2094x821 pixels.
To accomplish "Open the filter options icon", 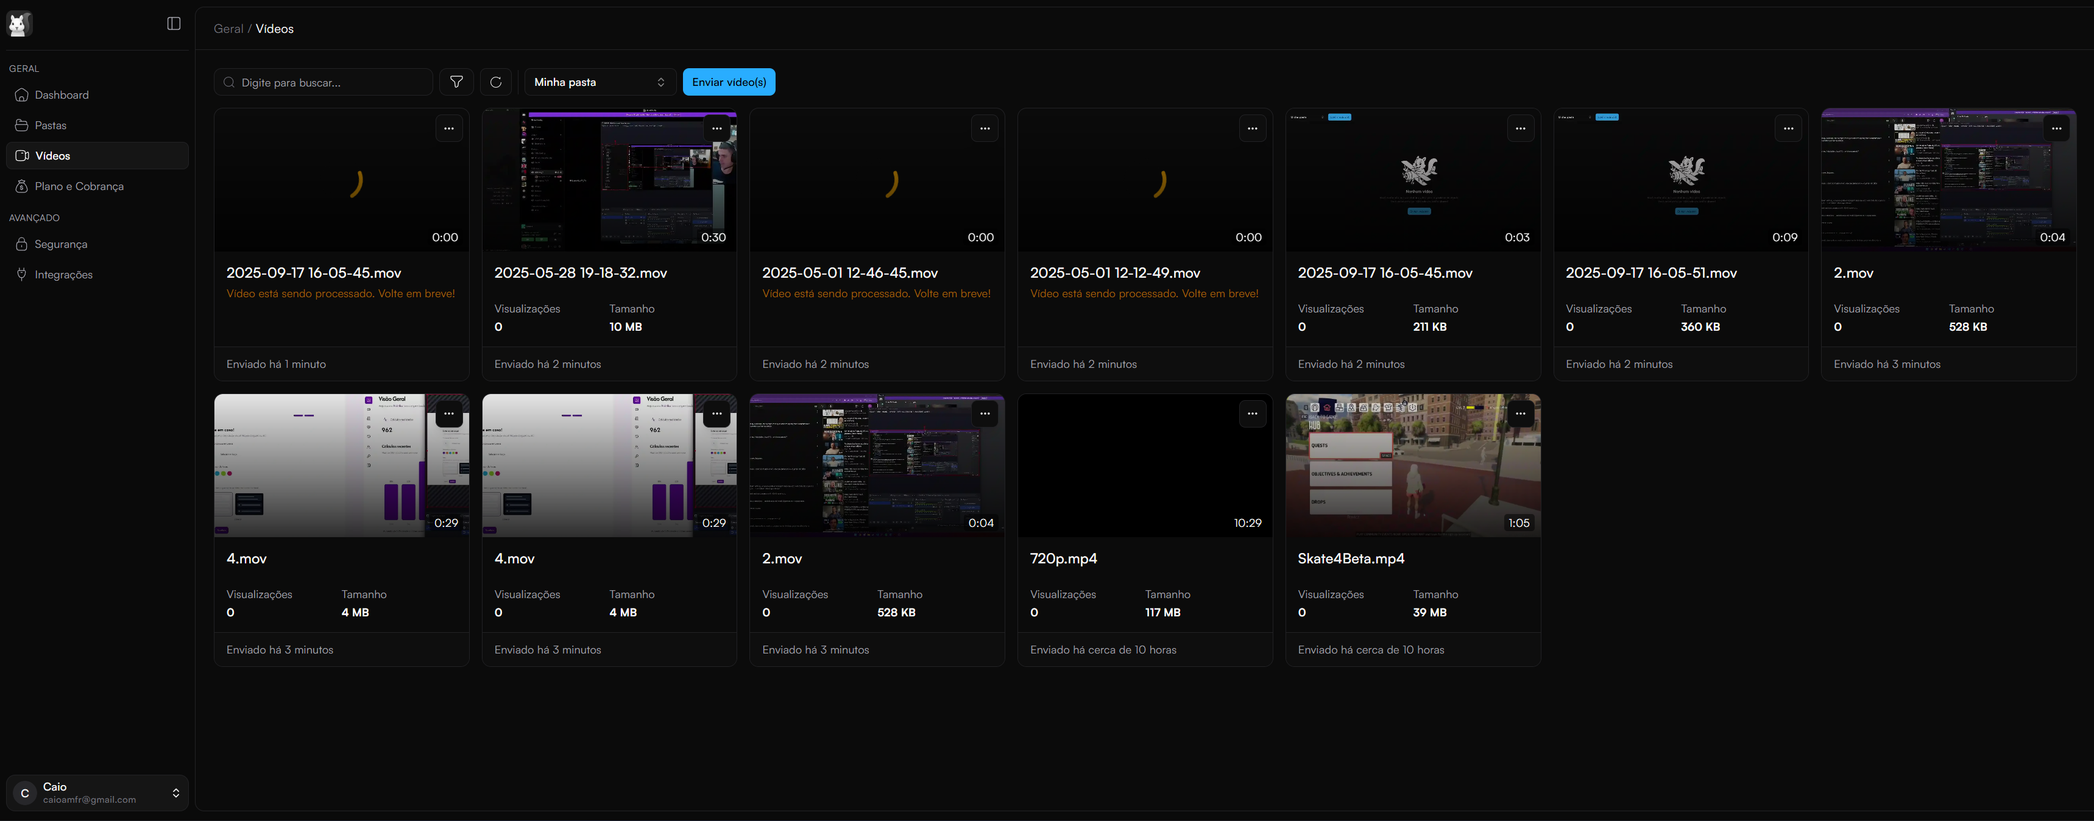I will point(457,82).
